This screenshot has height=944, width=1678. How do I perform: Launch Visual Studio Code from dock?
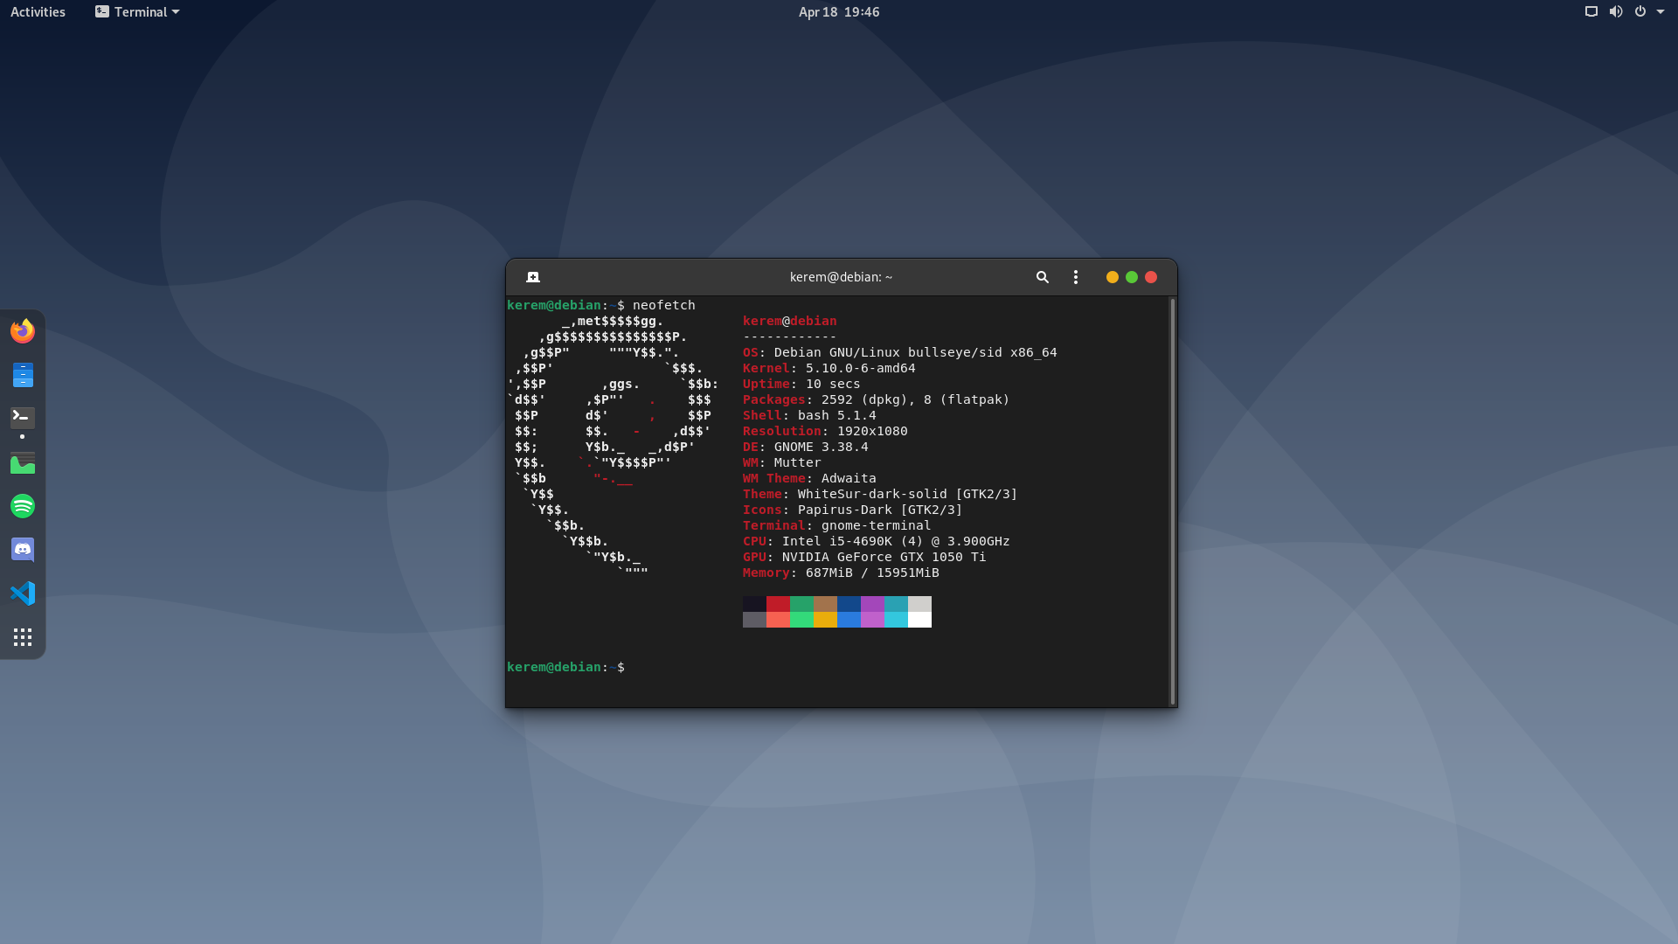point(23,593)
